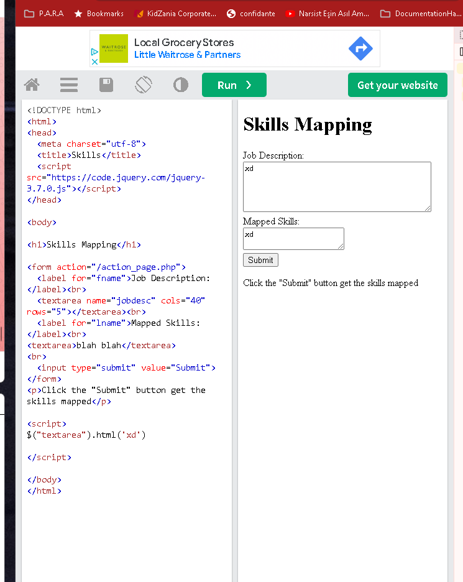This screenshot has width=463, height=582.
Task: Click the $("textarea").html('xd') code line
Action: (x=86, y=435)
